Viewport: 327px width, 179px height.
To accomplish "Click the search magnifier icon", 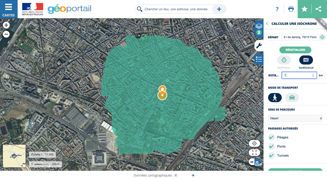I will 140,9.
